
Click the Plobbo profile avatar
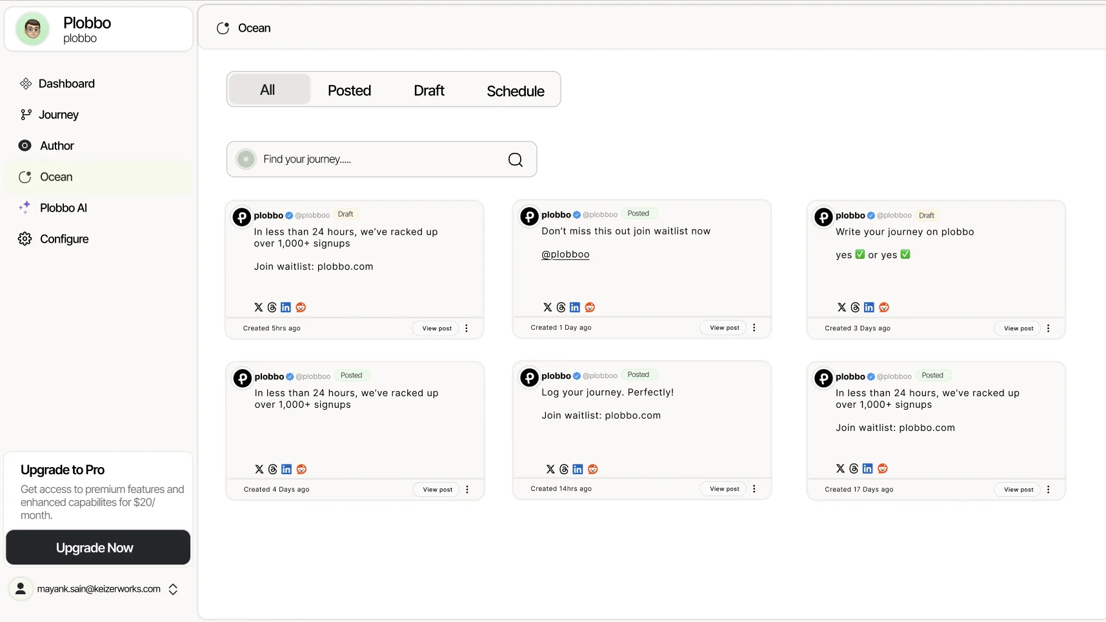32,29
